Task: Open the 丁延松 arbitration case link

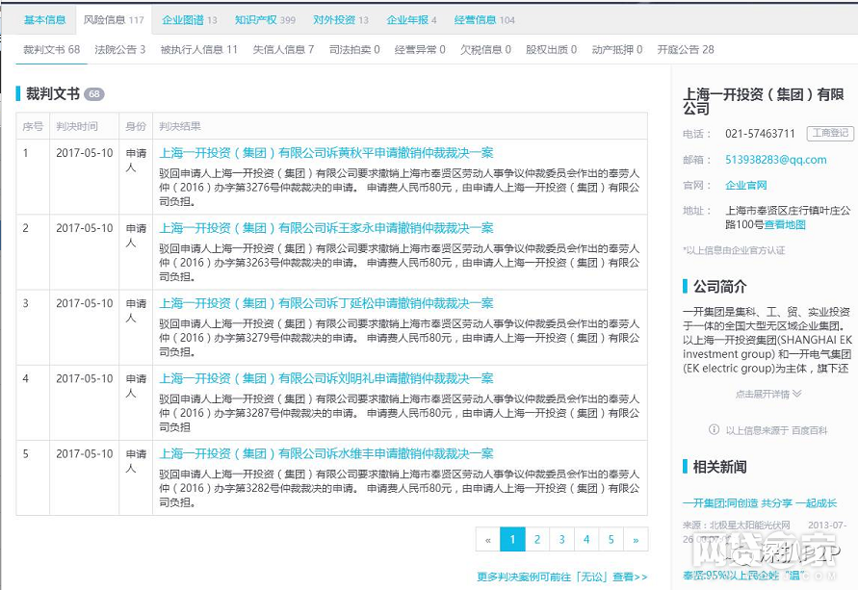Action: pos(326,303)
